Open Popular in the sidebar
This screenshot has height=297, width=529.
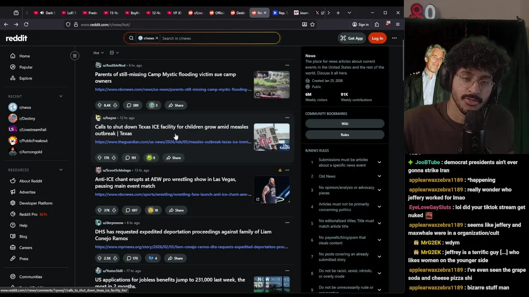(x=26, y=67)
